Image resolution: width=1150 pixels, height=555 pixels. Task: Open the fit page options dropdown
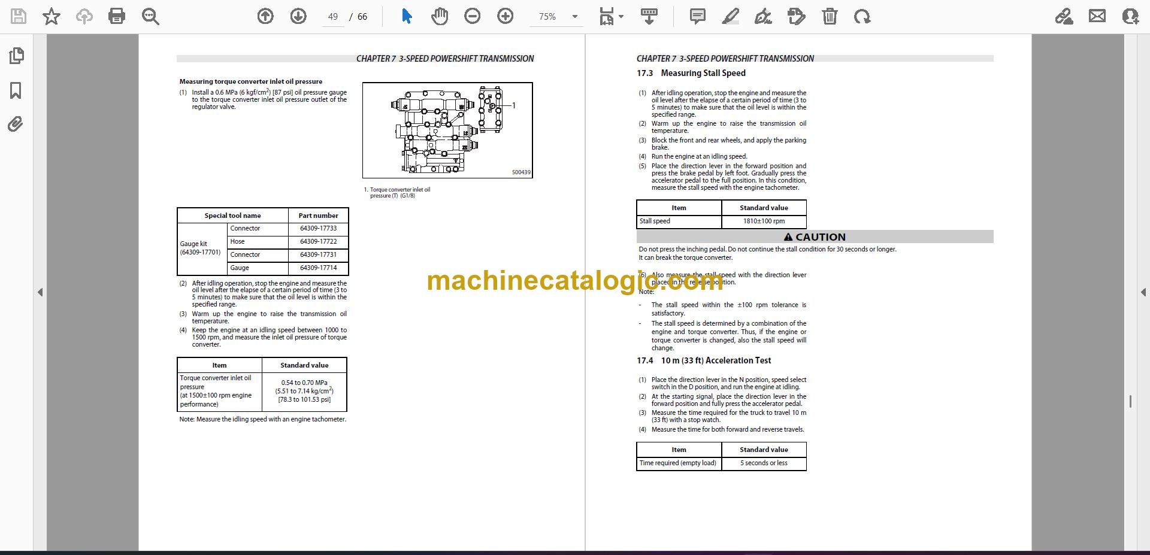pos(612,16)
